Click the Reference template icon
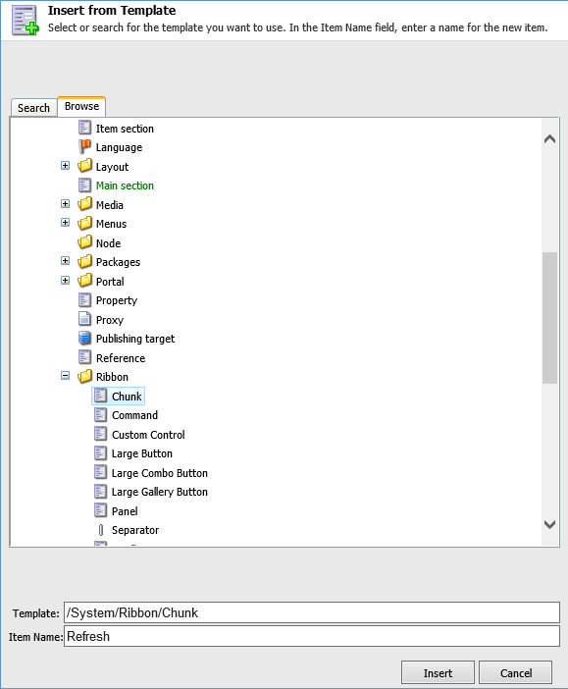This screenshot has height=689, width=568. tap(84, 357)
